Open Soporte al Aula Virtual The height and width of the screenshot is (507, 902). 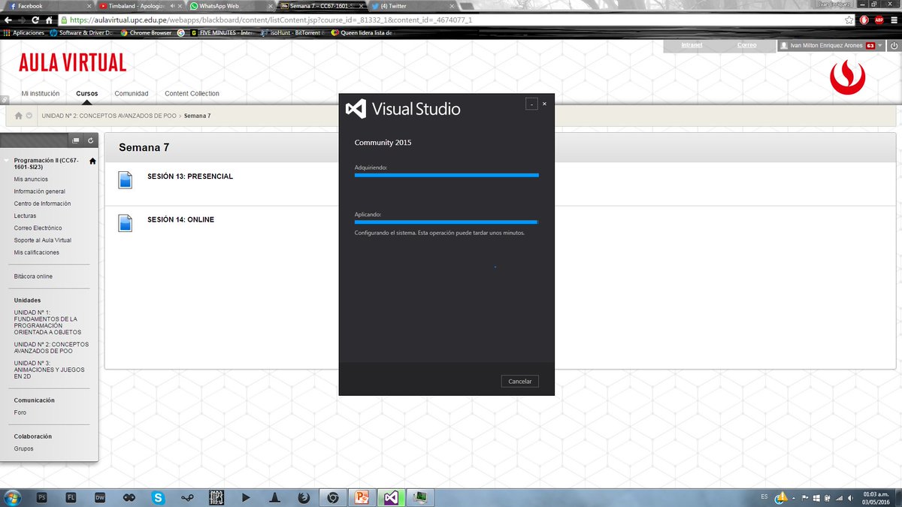[x=42, y=240]
